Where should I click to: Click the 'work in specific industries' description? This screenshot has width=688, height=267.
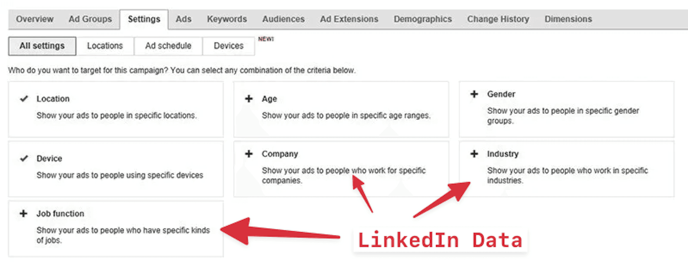point(567,175)
